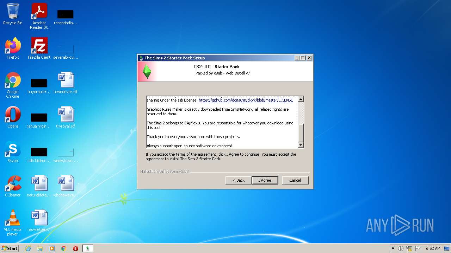Select the weekstown... desktop file
Image resolution: width=451 pixels, height=253 pixels.
pyautogui.click(x=66, y=154)
